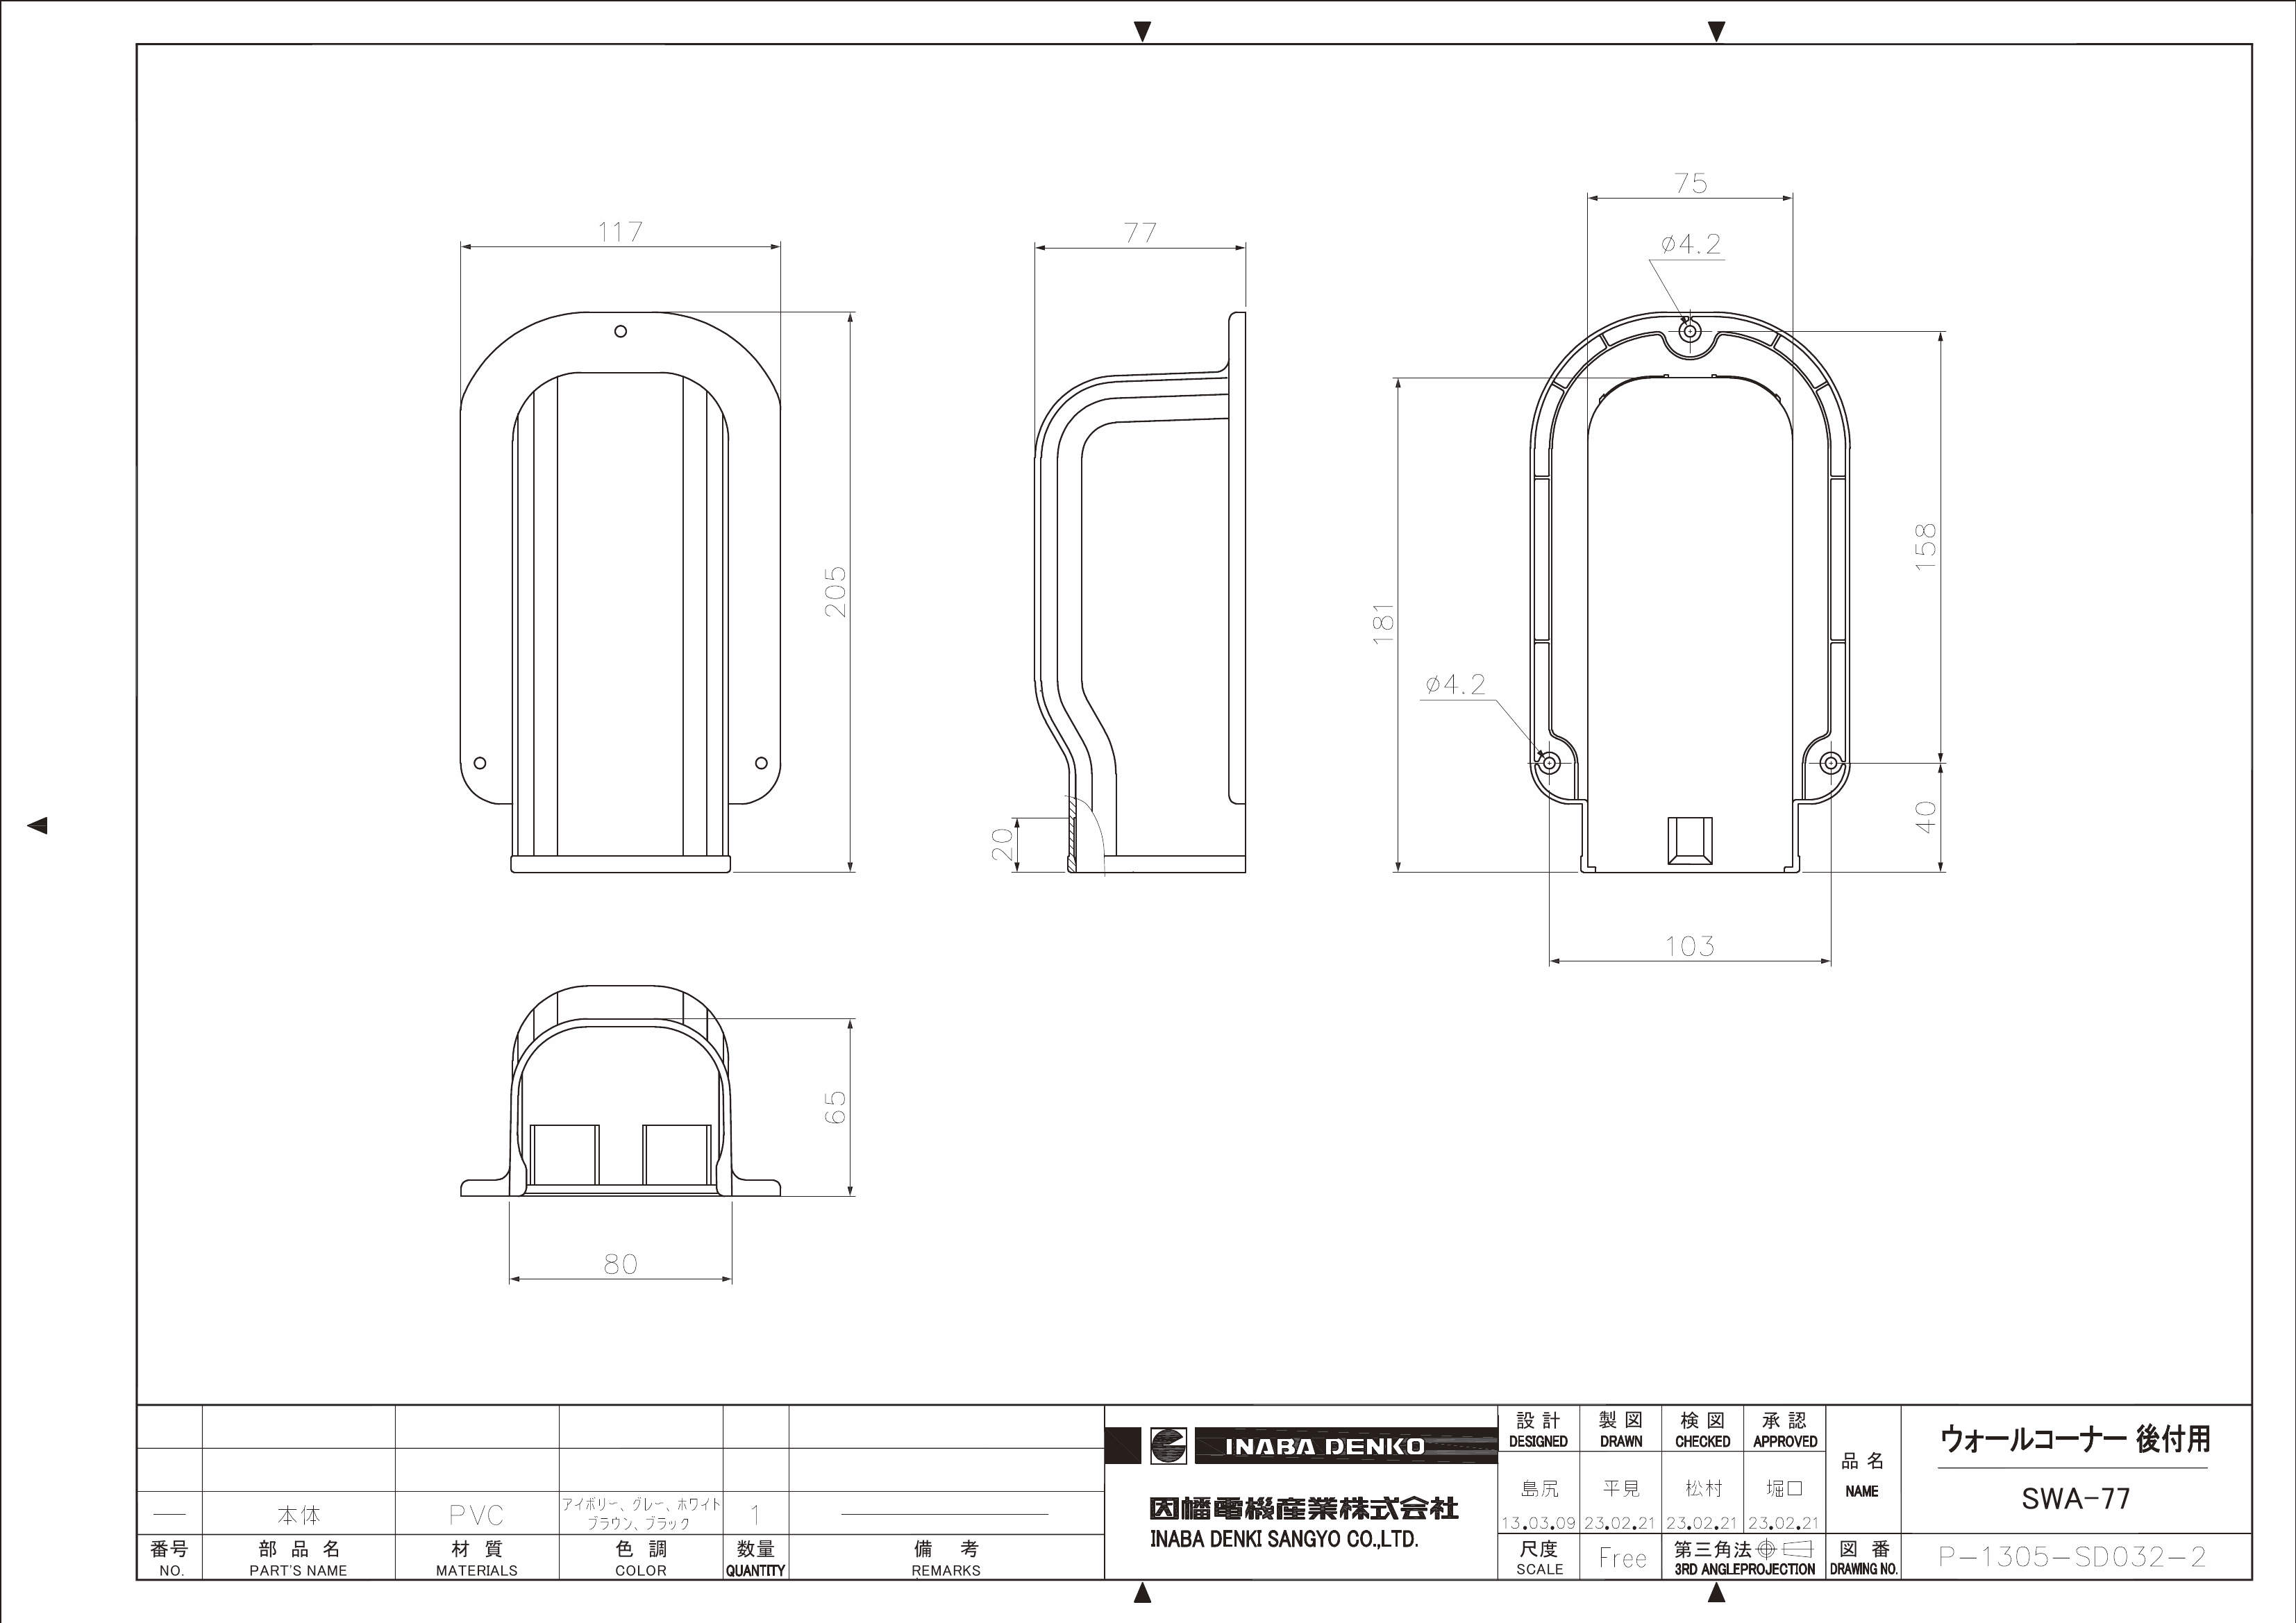Click the 承認 APPROVED header
The image size is (2296, 1623).
click(x=1785, y=1430)
